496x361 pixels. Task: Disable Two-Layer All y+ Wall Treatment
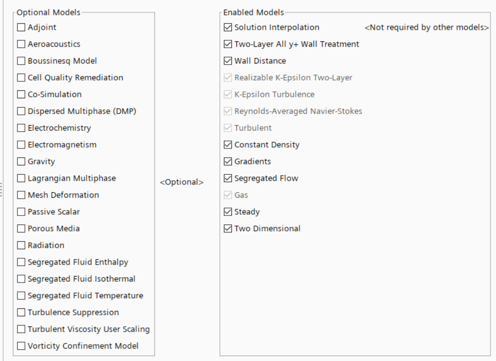pyautogui.click(x=228, y=44)
